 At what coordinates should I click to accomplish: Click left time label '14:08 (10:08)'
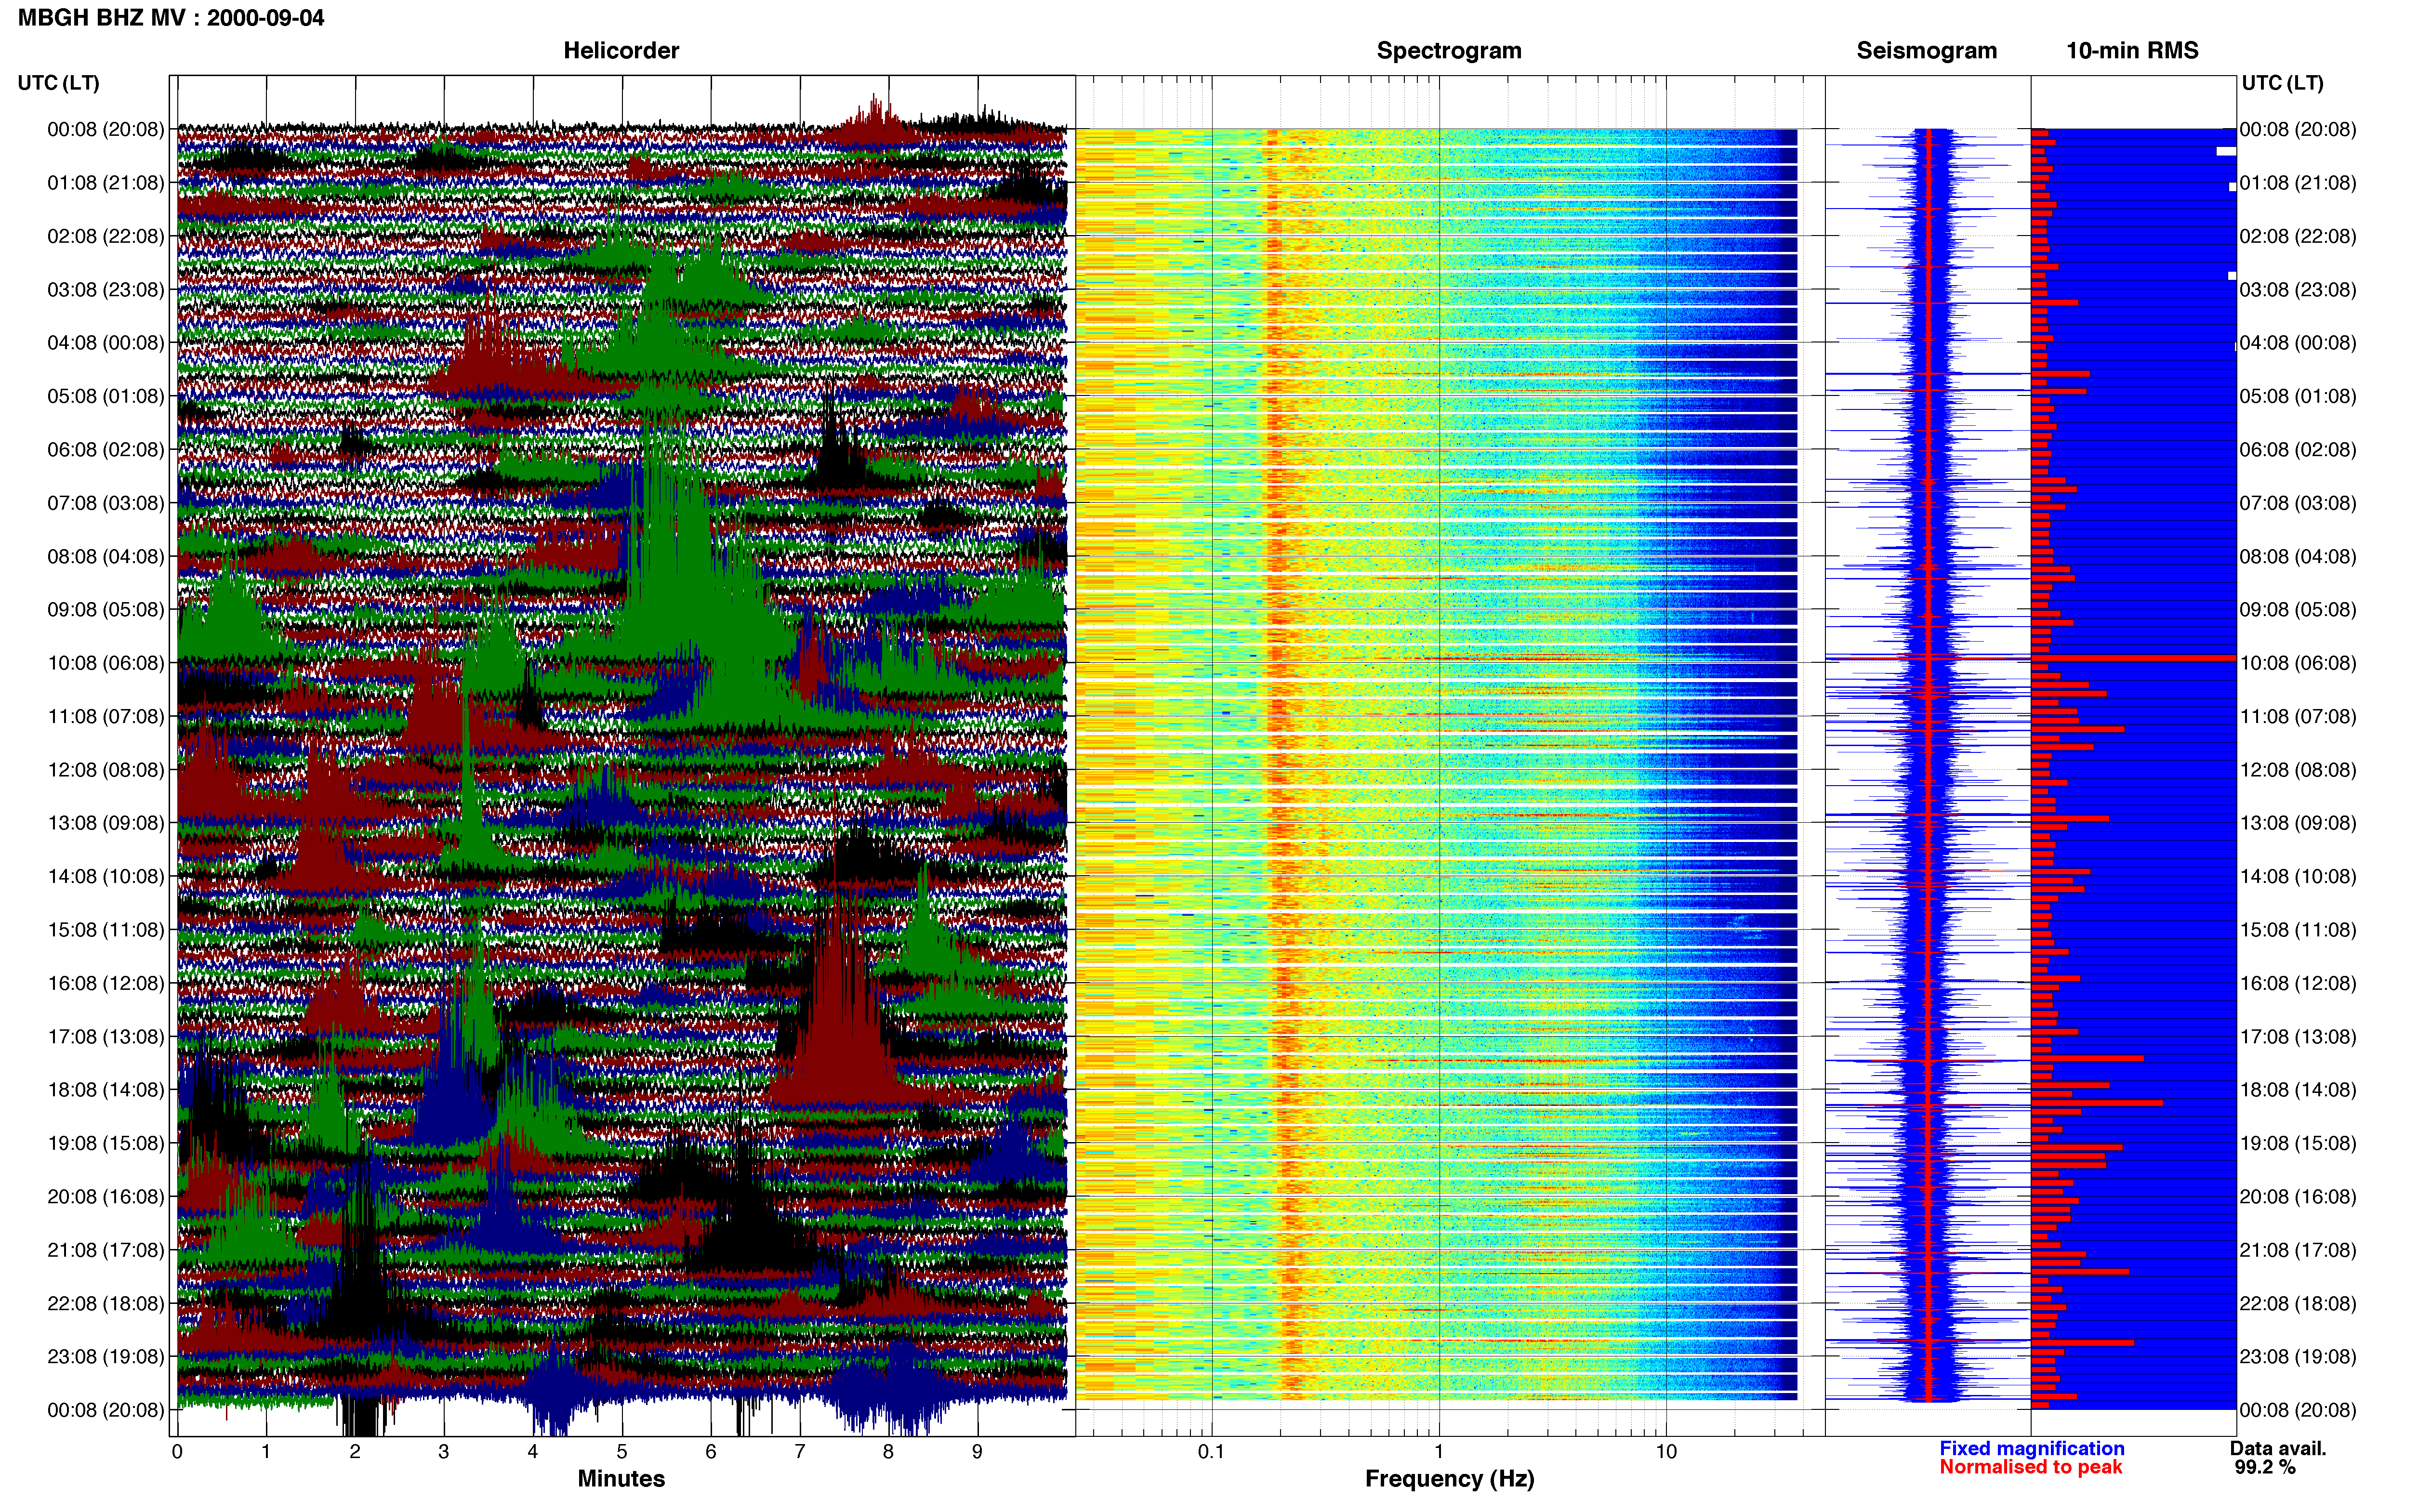pos(106,876)
